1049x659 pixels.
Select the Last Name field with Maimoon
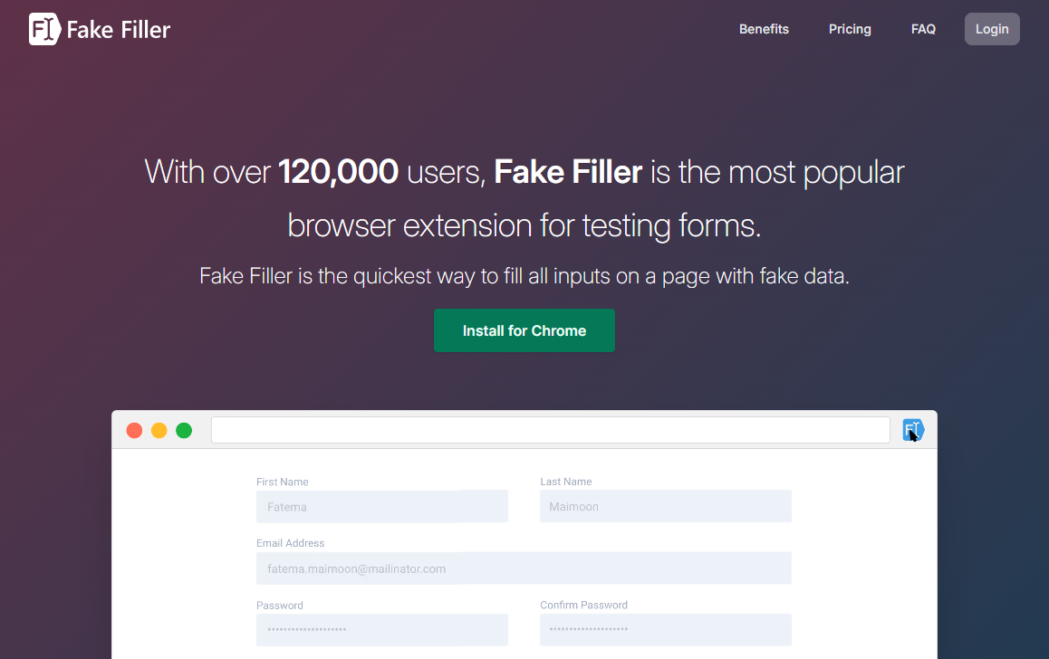pyautogui.click(x=665, y=507)
